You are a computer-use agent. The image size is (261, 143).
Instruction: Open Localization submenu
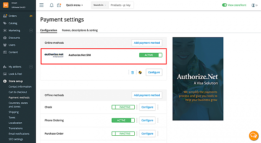(15, 123)
